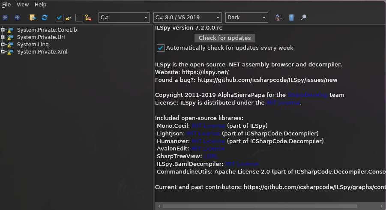Open the Help menu

pyautogui.click(x=40, y=5)
